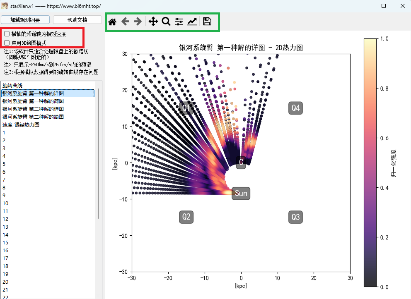Toggle the 启用3D绘图模式 checkbox
411x299 pixels.
tap(7, 43)
